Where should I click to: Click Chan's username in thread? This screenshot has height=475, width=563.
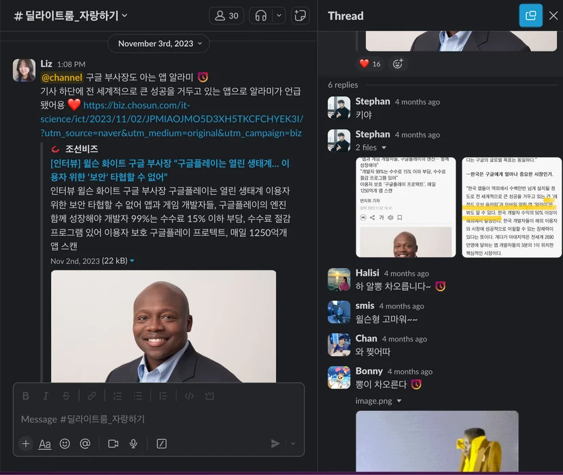click(366, 338)
